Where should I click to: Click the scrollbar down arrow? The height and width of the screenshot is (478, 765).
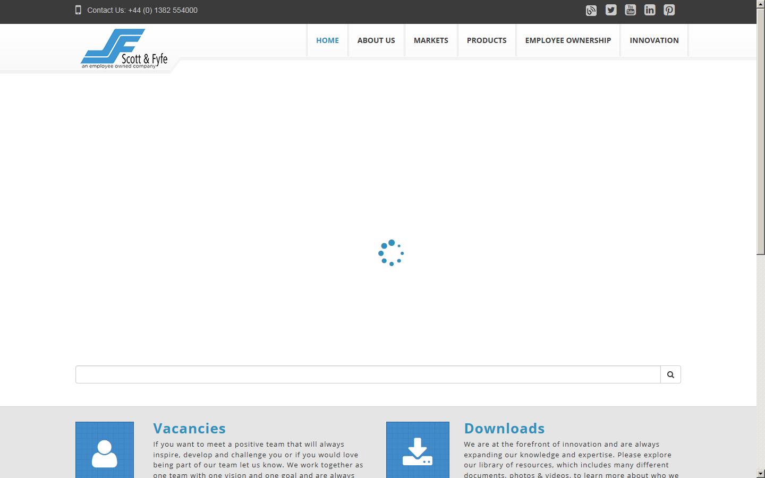[761, 473]
